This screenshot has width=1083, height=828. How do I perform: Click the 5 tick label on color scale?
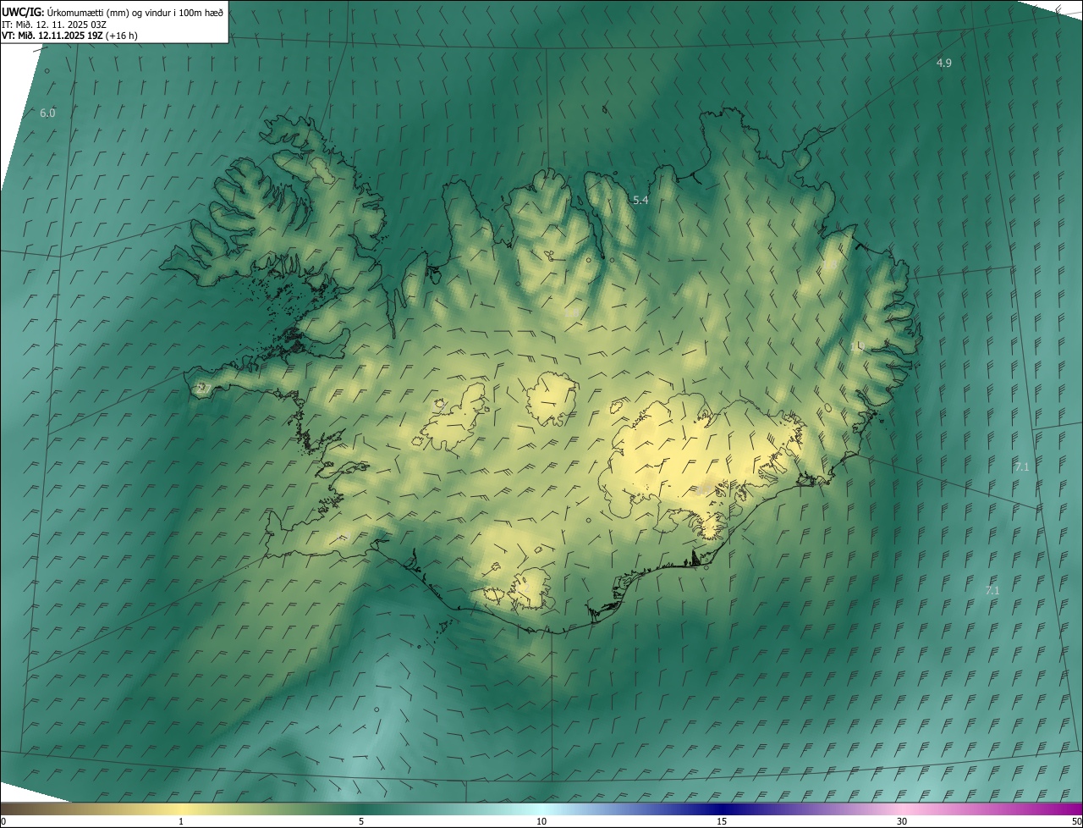coord(361,821)
